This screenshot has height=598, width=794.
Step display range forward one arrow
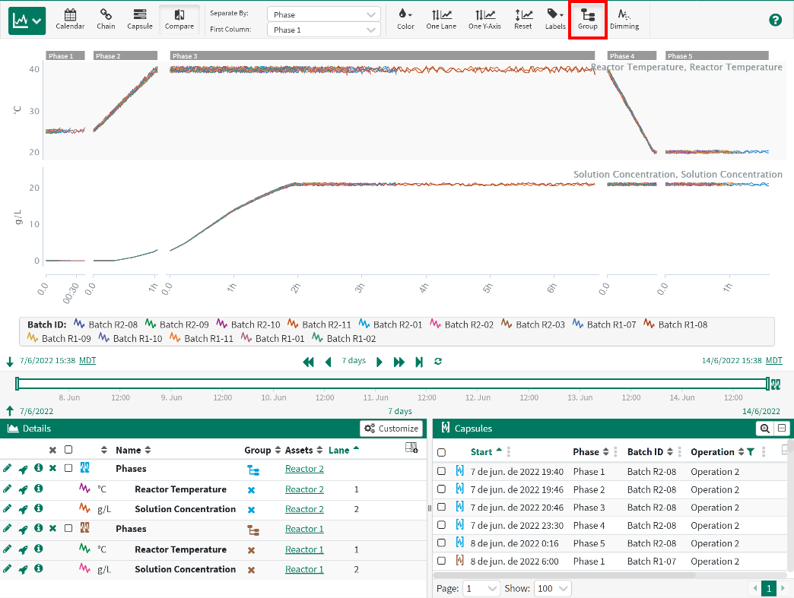tap(380, 362)
